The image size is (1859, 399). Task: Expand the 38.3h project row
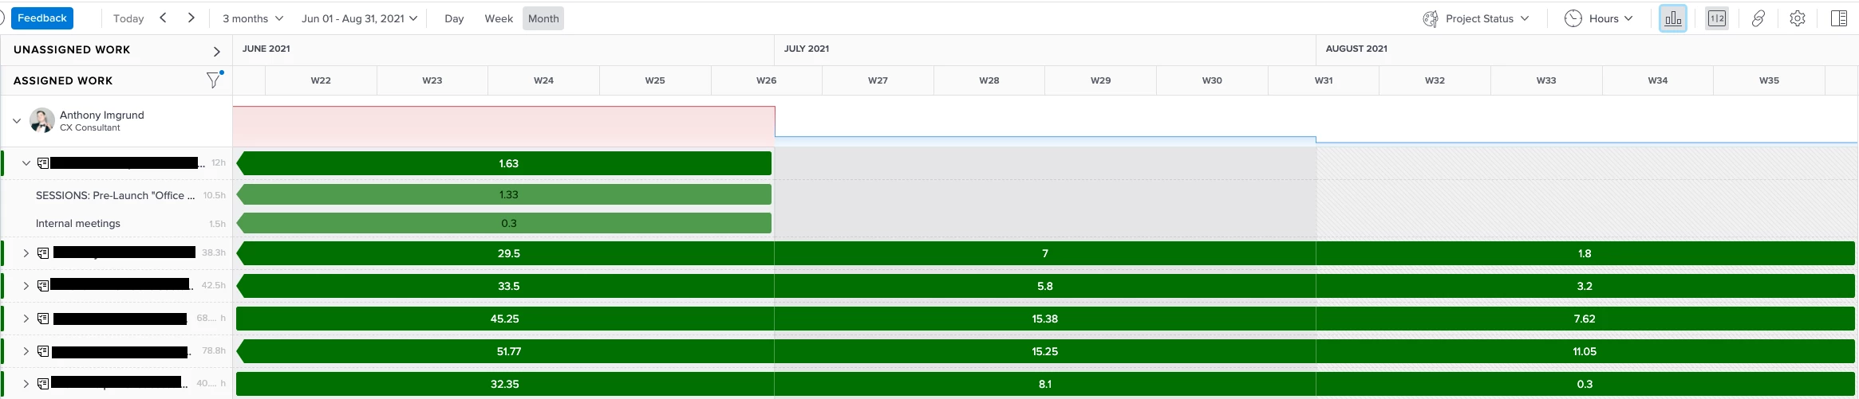[26, 253]
